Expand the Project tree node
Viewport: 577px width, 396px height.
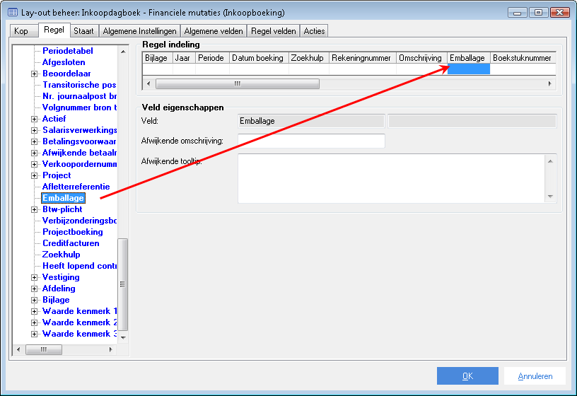(34, 176)
